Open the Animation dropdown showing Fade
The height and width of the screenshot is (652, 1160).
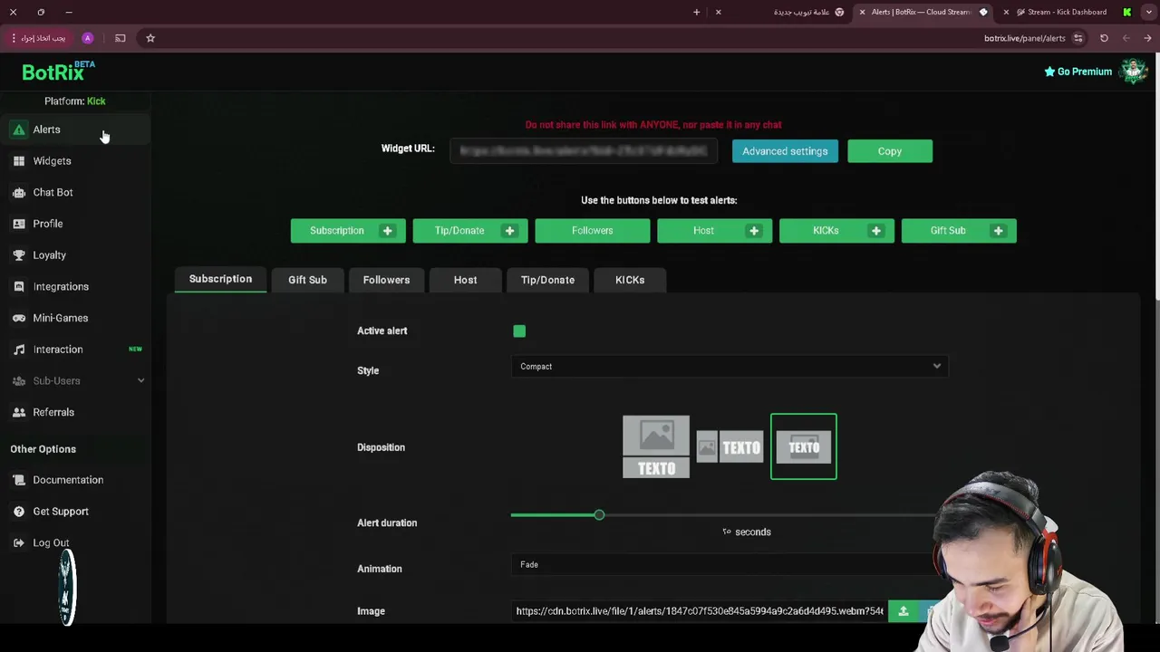730,565
